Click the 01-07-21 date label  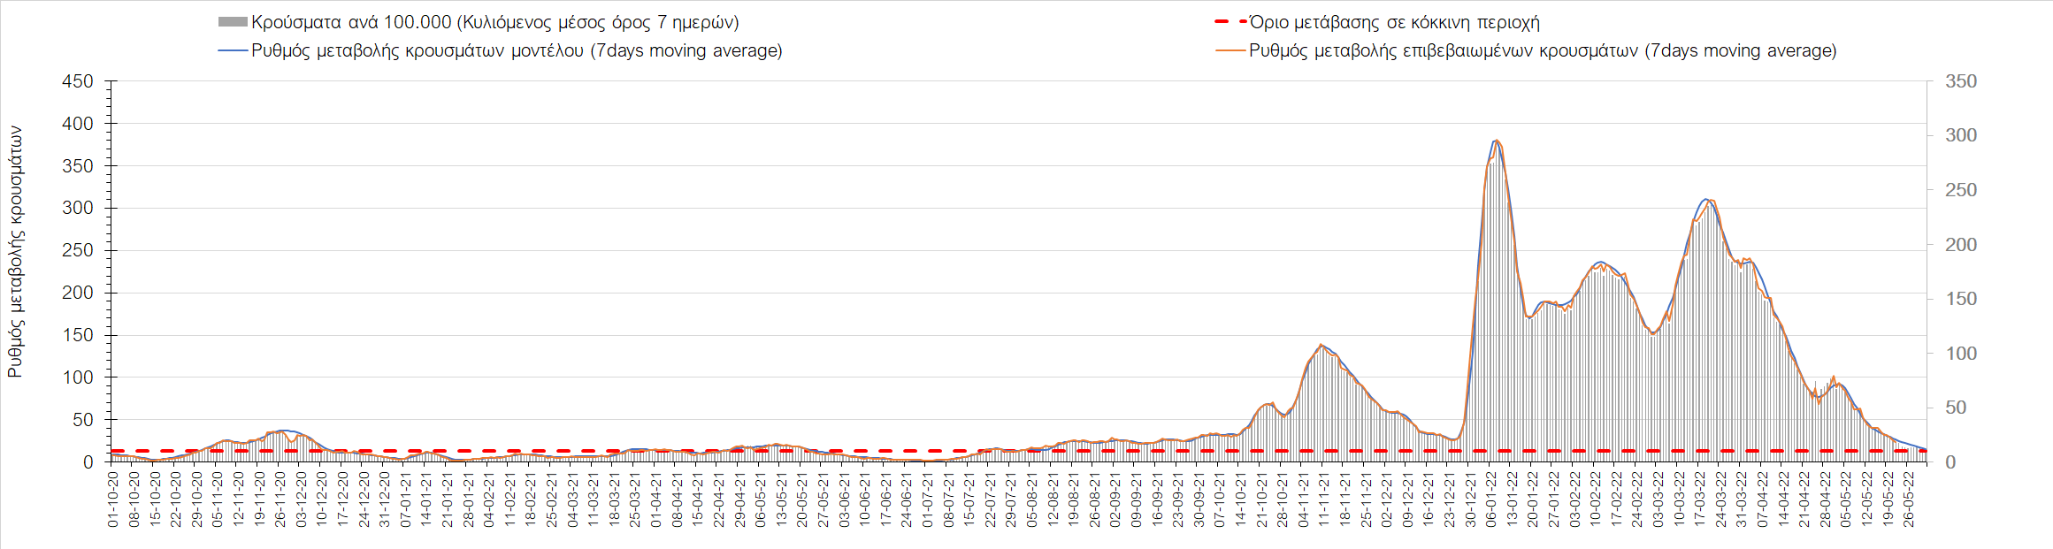point(927,499)
